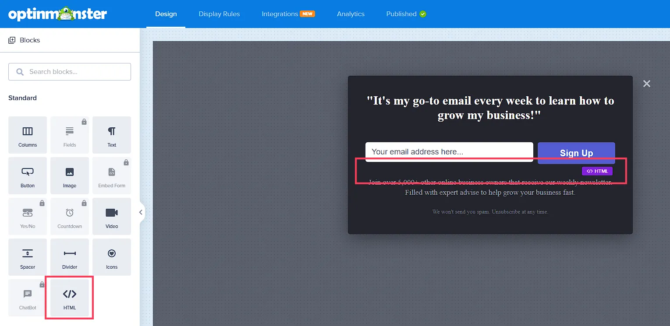This screenshot has height=326, width=670.
Task: Click the OptinMonster logo
Action: pyautogui.click(x=57, y=14)
